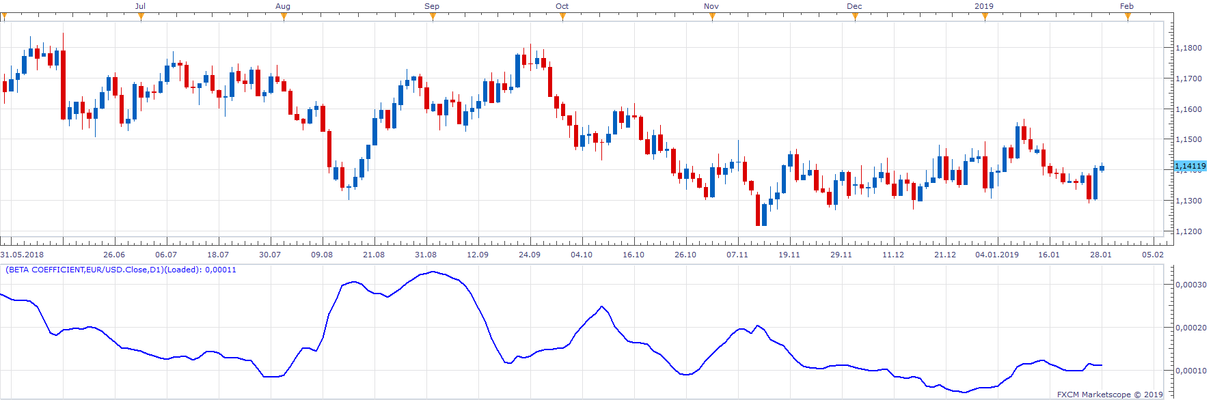Viewport: 1213px width, 400px height.
Task: Click the 26.10 date label
Action: (685, 255)
